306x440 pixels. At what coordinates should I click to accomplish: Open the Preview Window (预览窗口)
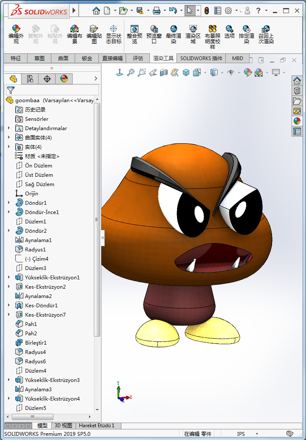pyautogui.click(x=154, y=34)
